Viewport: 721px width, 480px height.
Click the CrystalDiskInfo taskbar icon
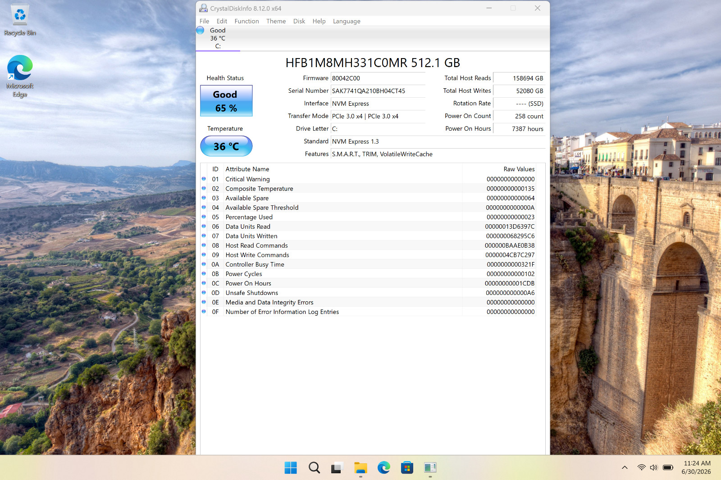coord(430,468)
